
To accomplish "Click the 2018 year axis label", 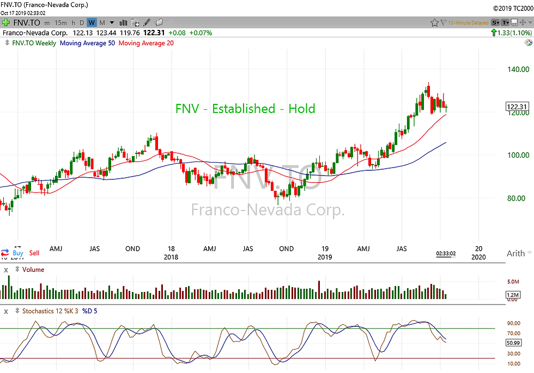I will tap(171, 257).
